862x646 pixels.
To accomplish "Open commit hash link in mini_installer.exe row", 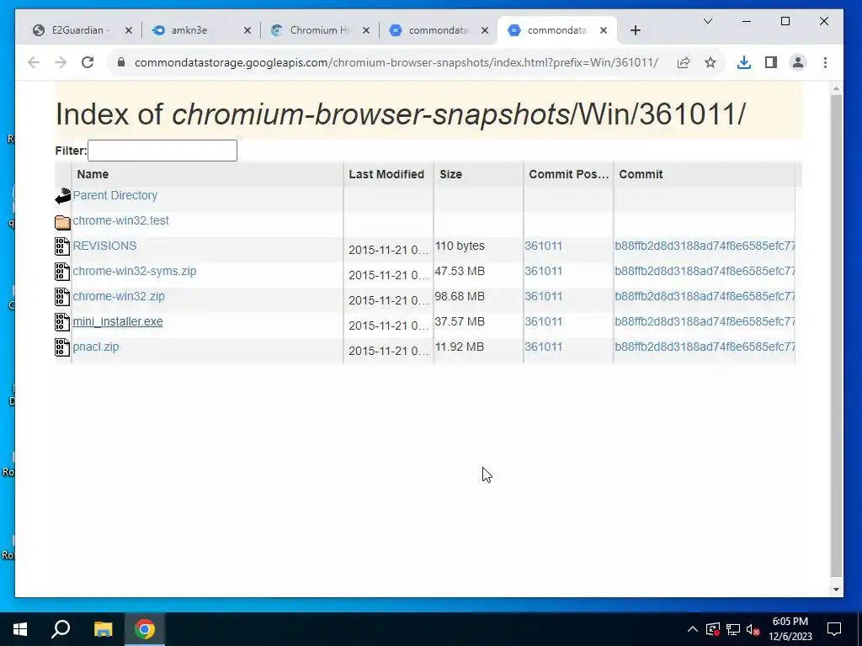I will [x=705, y=321].
